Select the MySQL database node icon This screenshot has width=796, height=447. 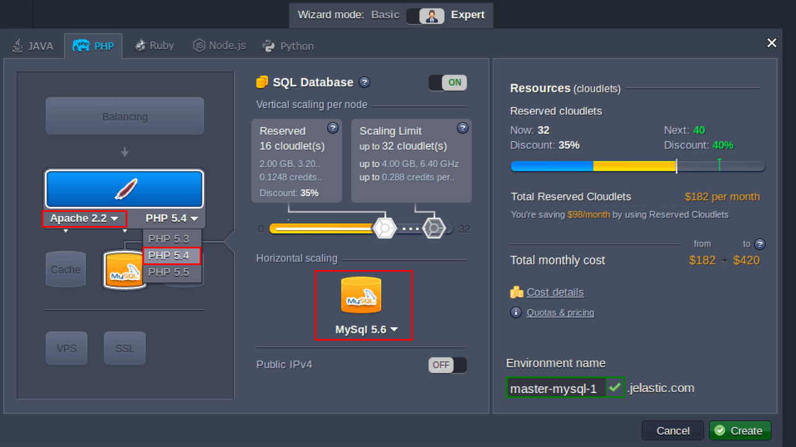tap(124, 270)
